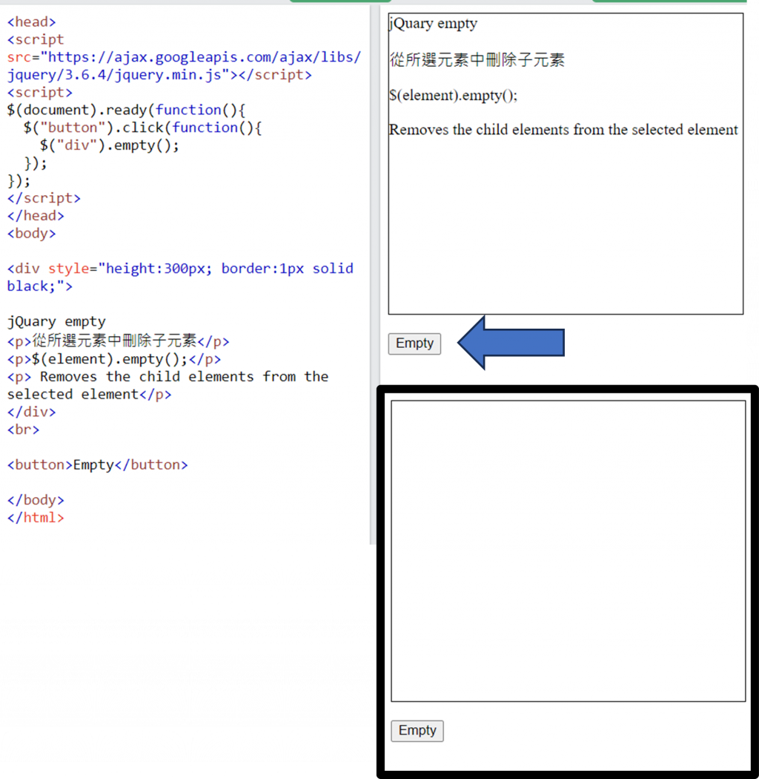Viewport: 759px width, 779px height.
Task: Click the Empty button beneath the blank box
Action: (417, 731)
